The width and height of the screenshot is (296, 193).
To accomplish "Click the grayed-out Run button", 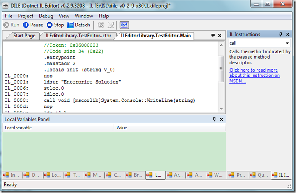I will pos(11,25).
